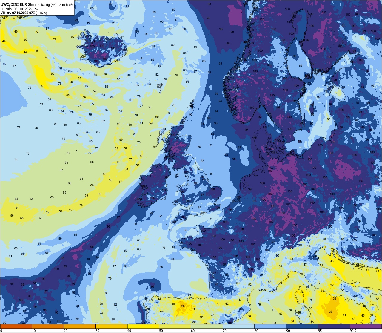
Task: Click the '(+16 h)' forecast offset text
Action: coord(41,13)
